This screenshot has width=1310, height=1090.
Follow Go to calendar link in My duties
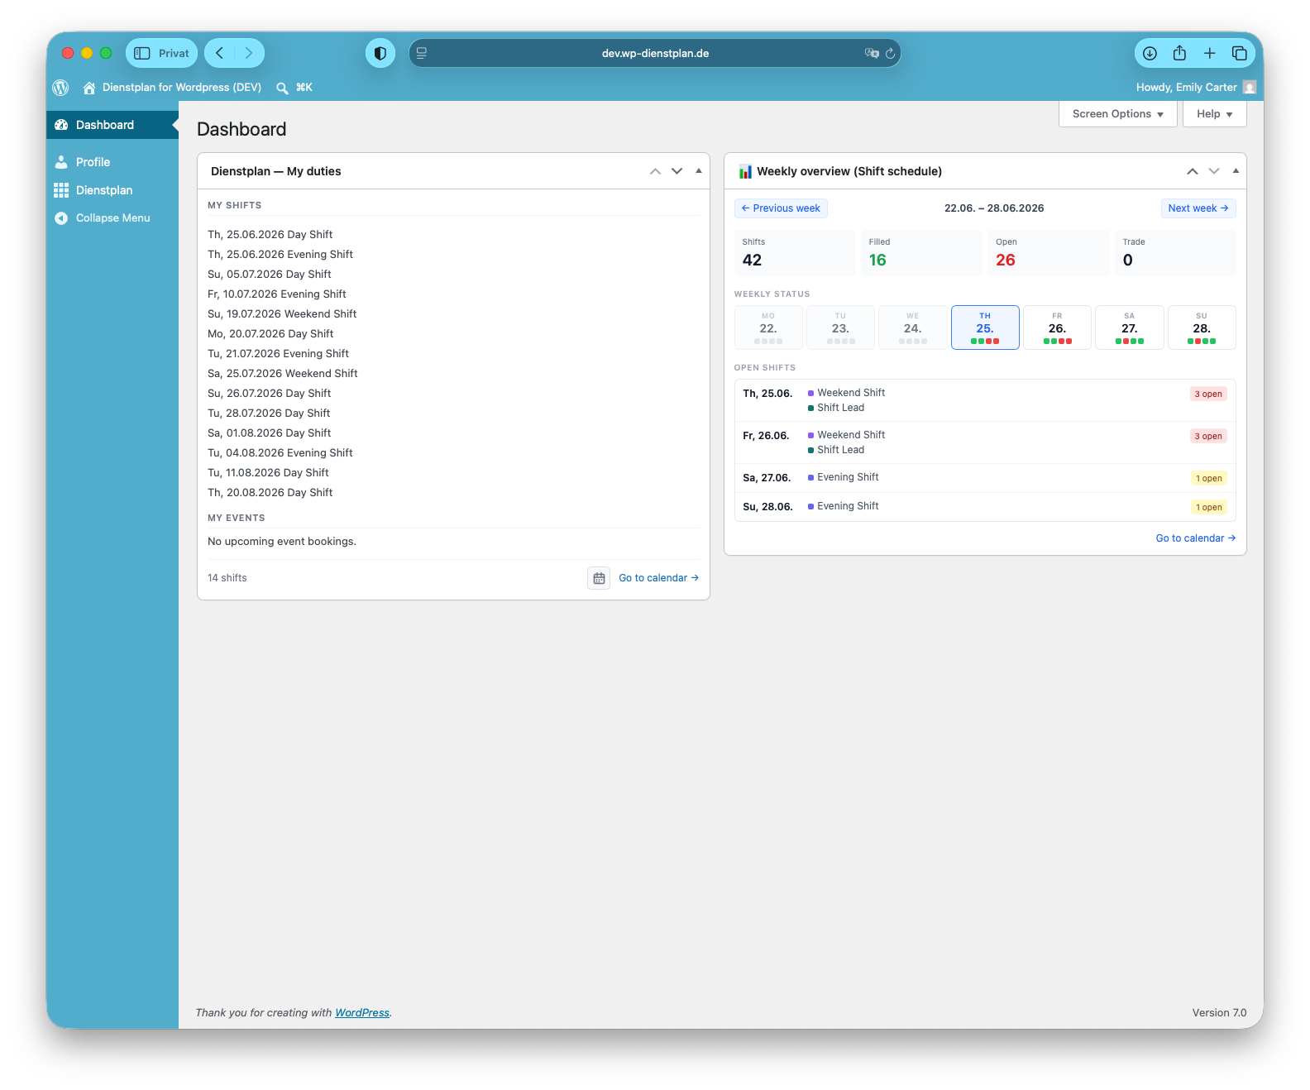pos(658,578)
